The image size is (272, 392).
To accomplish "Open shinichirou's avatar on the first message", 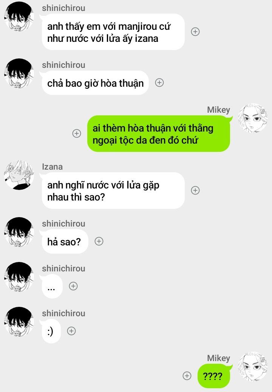I will click(x=19, y=17).
